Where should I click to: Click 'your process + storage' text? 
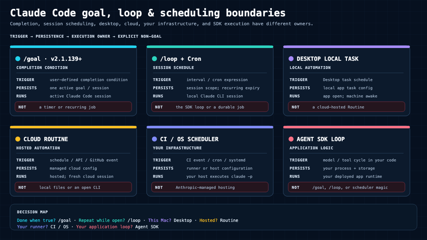pyautogui.click(x=349, y=168)
